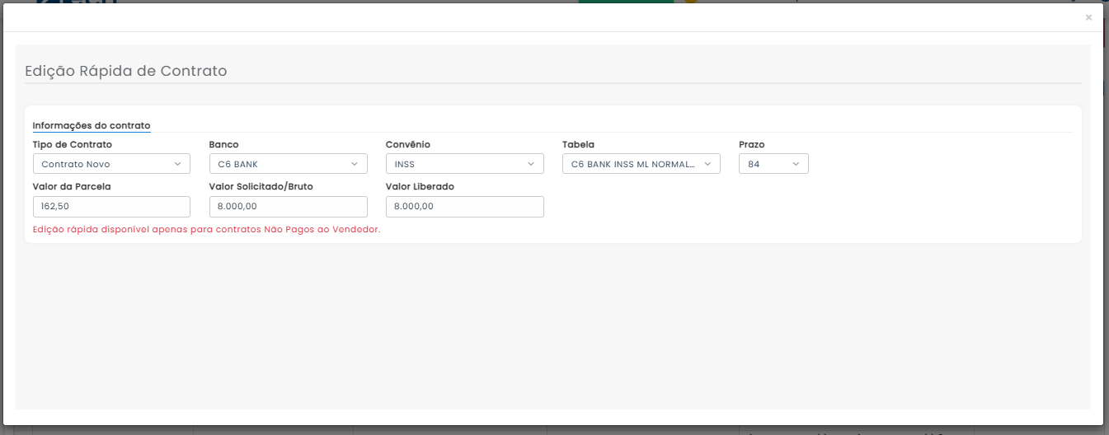Expand the Tabela dropdown selection
The width and height of the screenshot is (1109, 435).
tap(641, 164)
